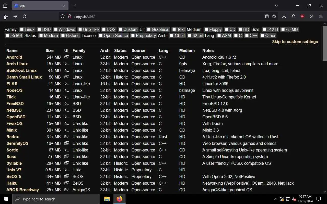Check the 16-bit arch filter
327x204 pixels.
(171, 35)
